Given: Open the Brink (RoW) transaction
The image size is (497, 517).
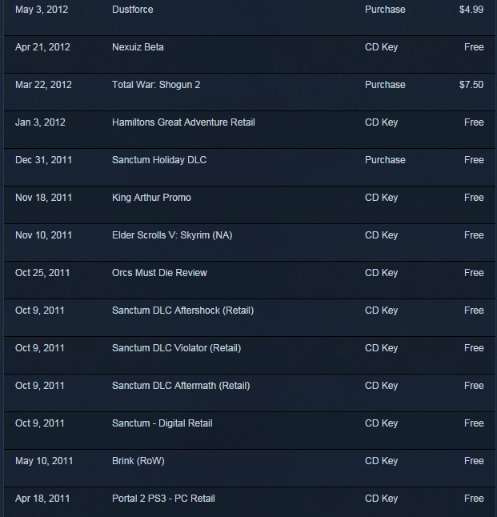Looking at the screenshot, I should (x=250, y=468).
